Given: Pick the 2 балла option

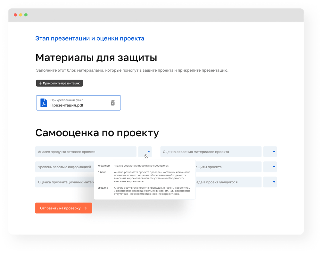Looking at the screenshot, I should click(x=103, y=187).
